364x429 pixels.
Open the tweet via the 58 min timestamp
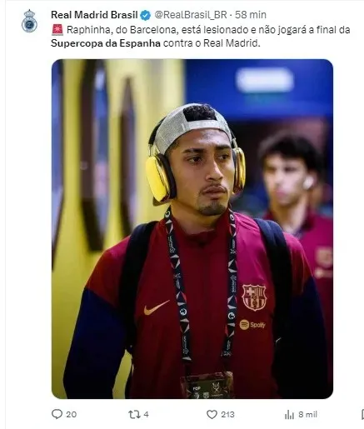[251, 15]
